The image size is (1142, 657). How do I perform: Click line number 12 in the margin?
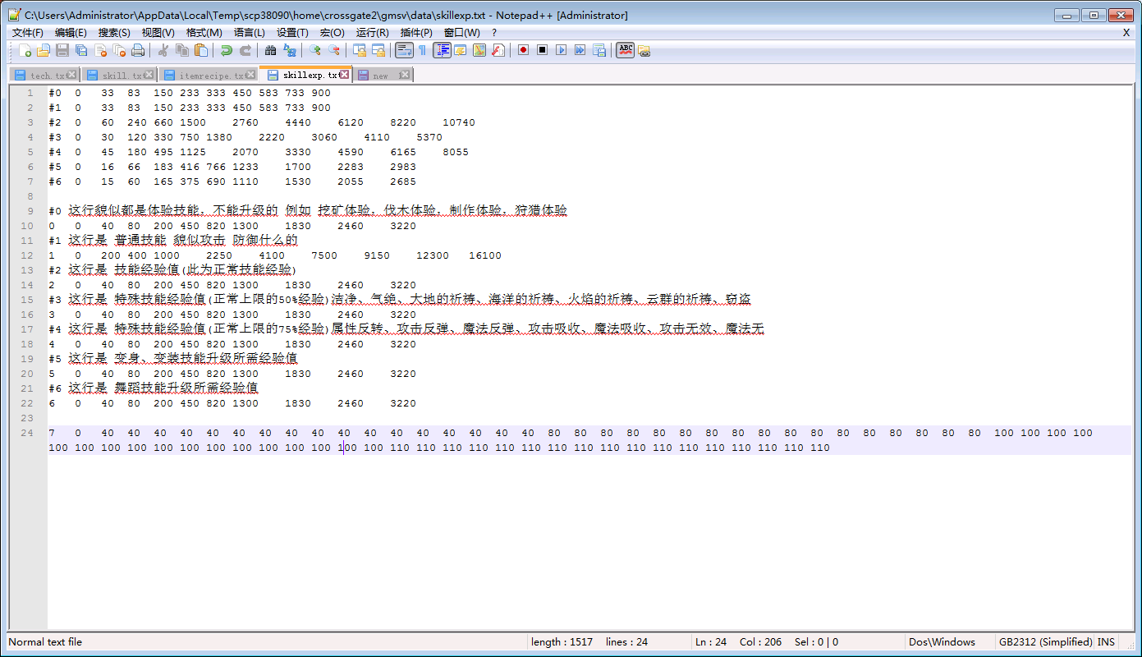coord(29,255)
